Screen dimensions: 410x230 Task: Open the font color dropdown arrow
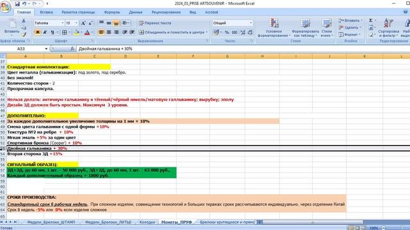[x=92, y=33]
